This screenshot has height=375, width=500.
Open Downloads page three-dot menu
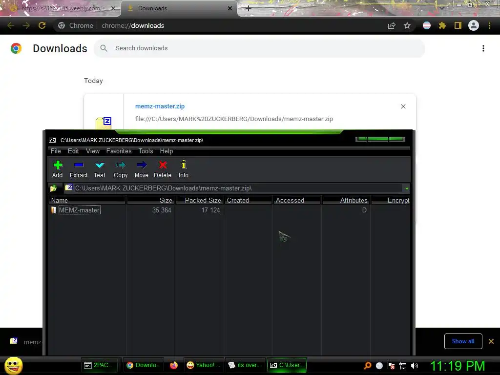483,48
